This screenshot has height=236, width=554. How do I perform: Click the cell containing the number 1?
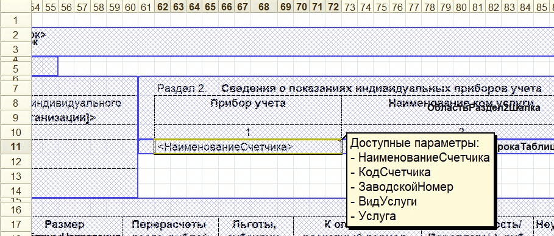coord(248,132)
